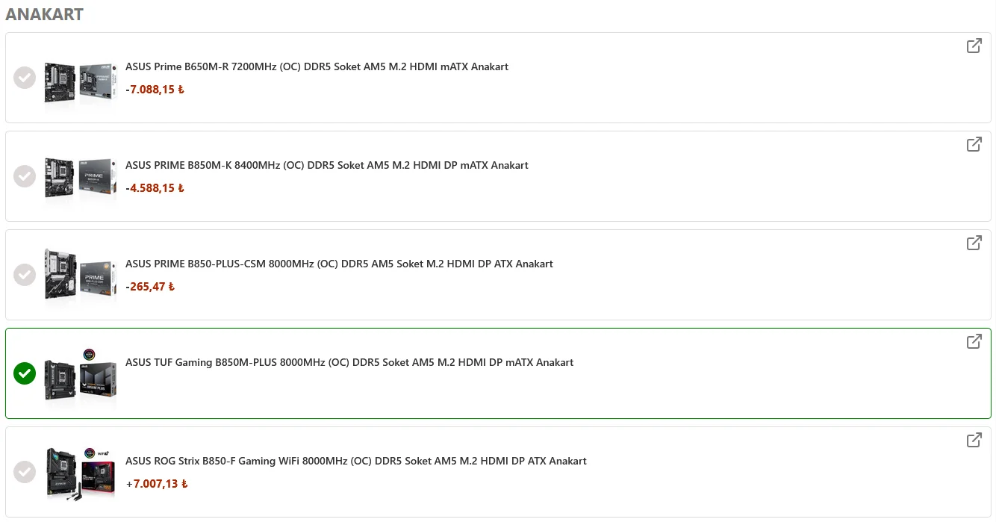Click the B850M-K motherboard product photo
This screenshot has width=996, height=522.
pos(80,176)
